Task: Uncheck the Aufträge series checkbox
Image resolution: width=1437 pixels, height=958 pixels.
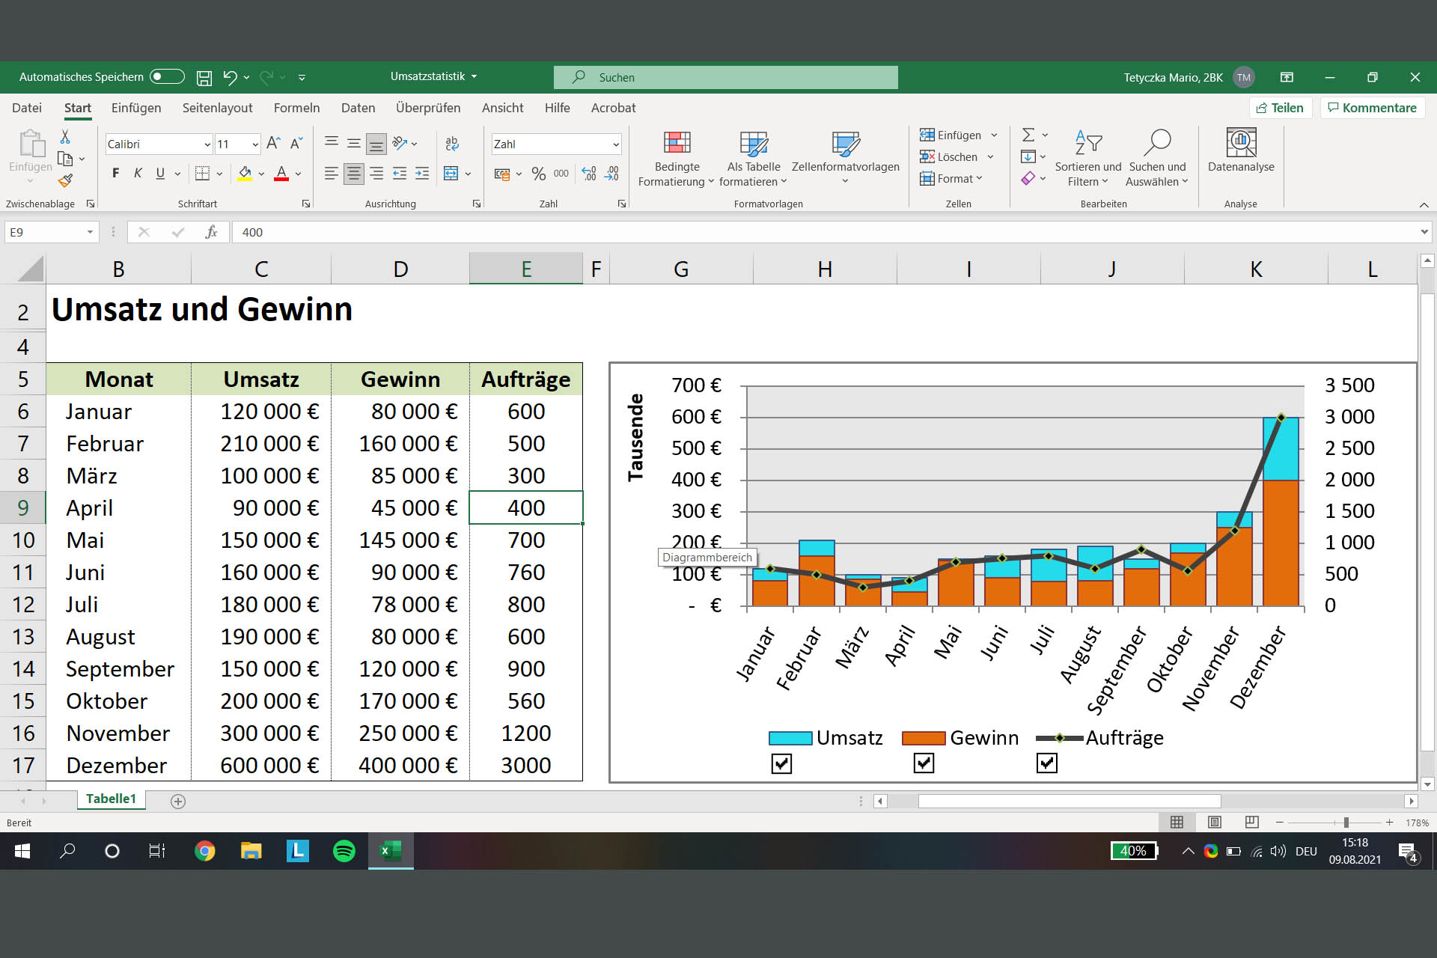Action: coord(1046,763)
